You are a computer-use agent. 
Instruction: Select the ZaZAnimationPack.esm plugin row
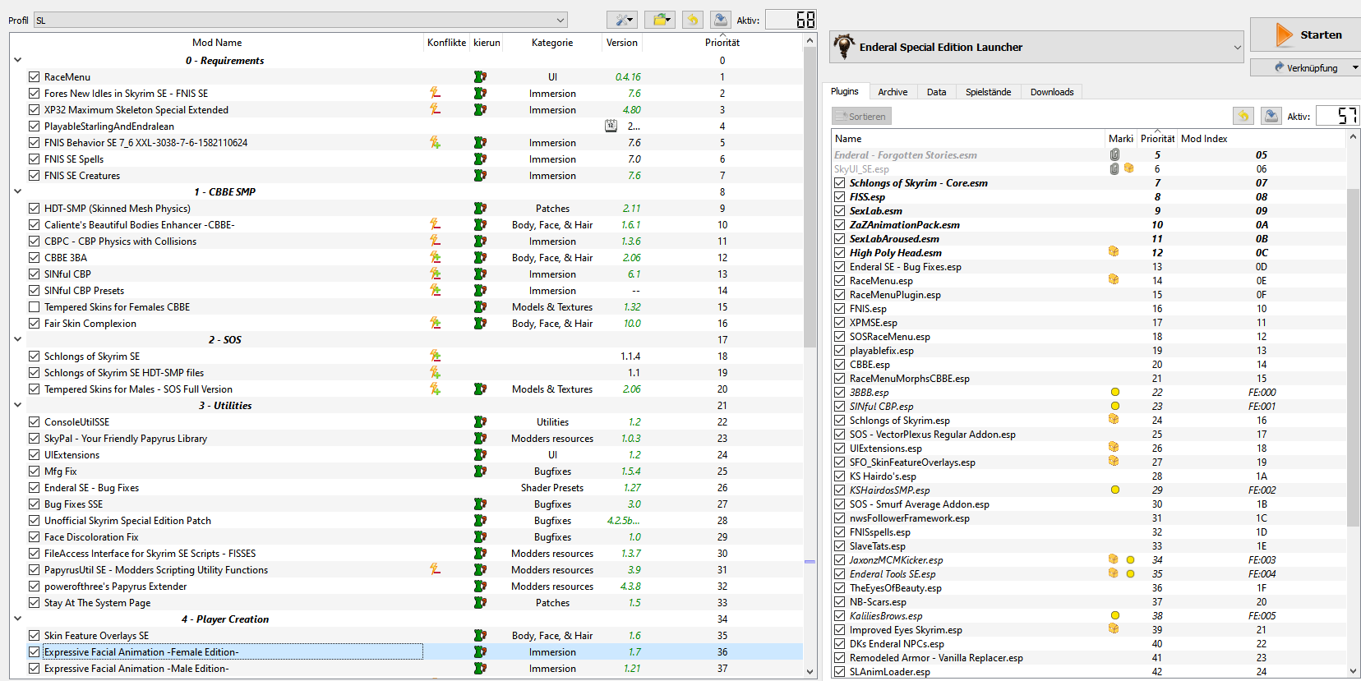pos(1089,225)
